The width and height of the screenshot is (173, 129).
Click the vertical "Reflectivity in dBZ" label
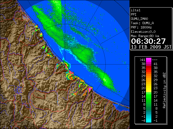pyautogui.click(x=164, y=90)
